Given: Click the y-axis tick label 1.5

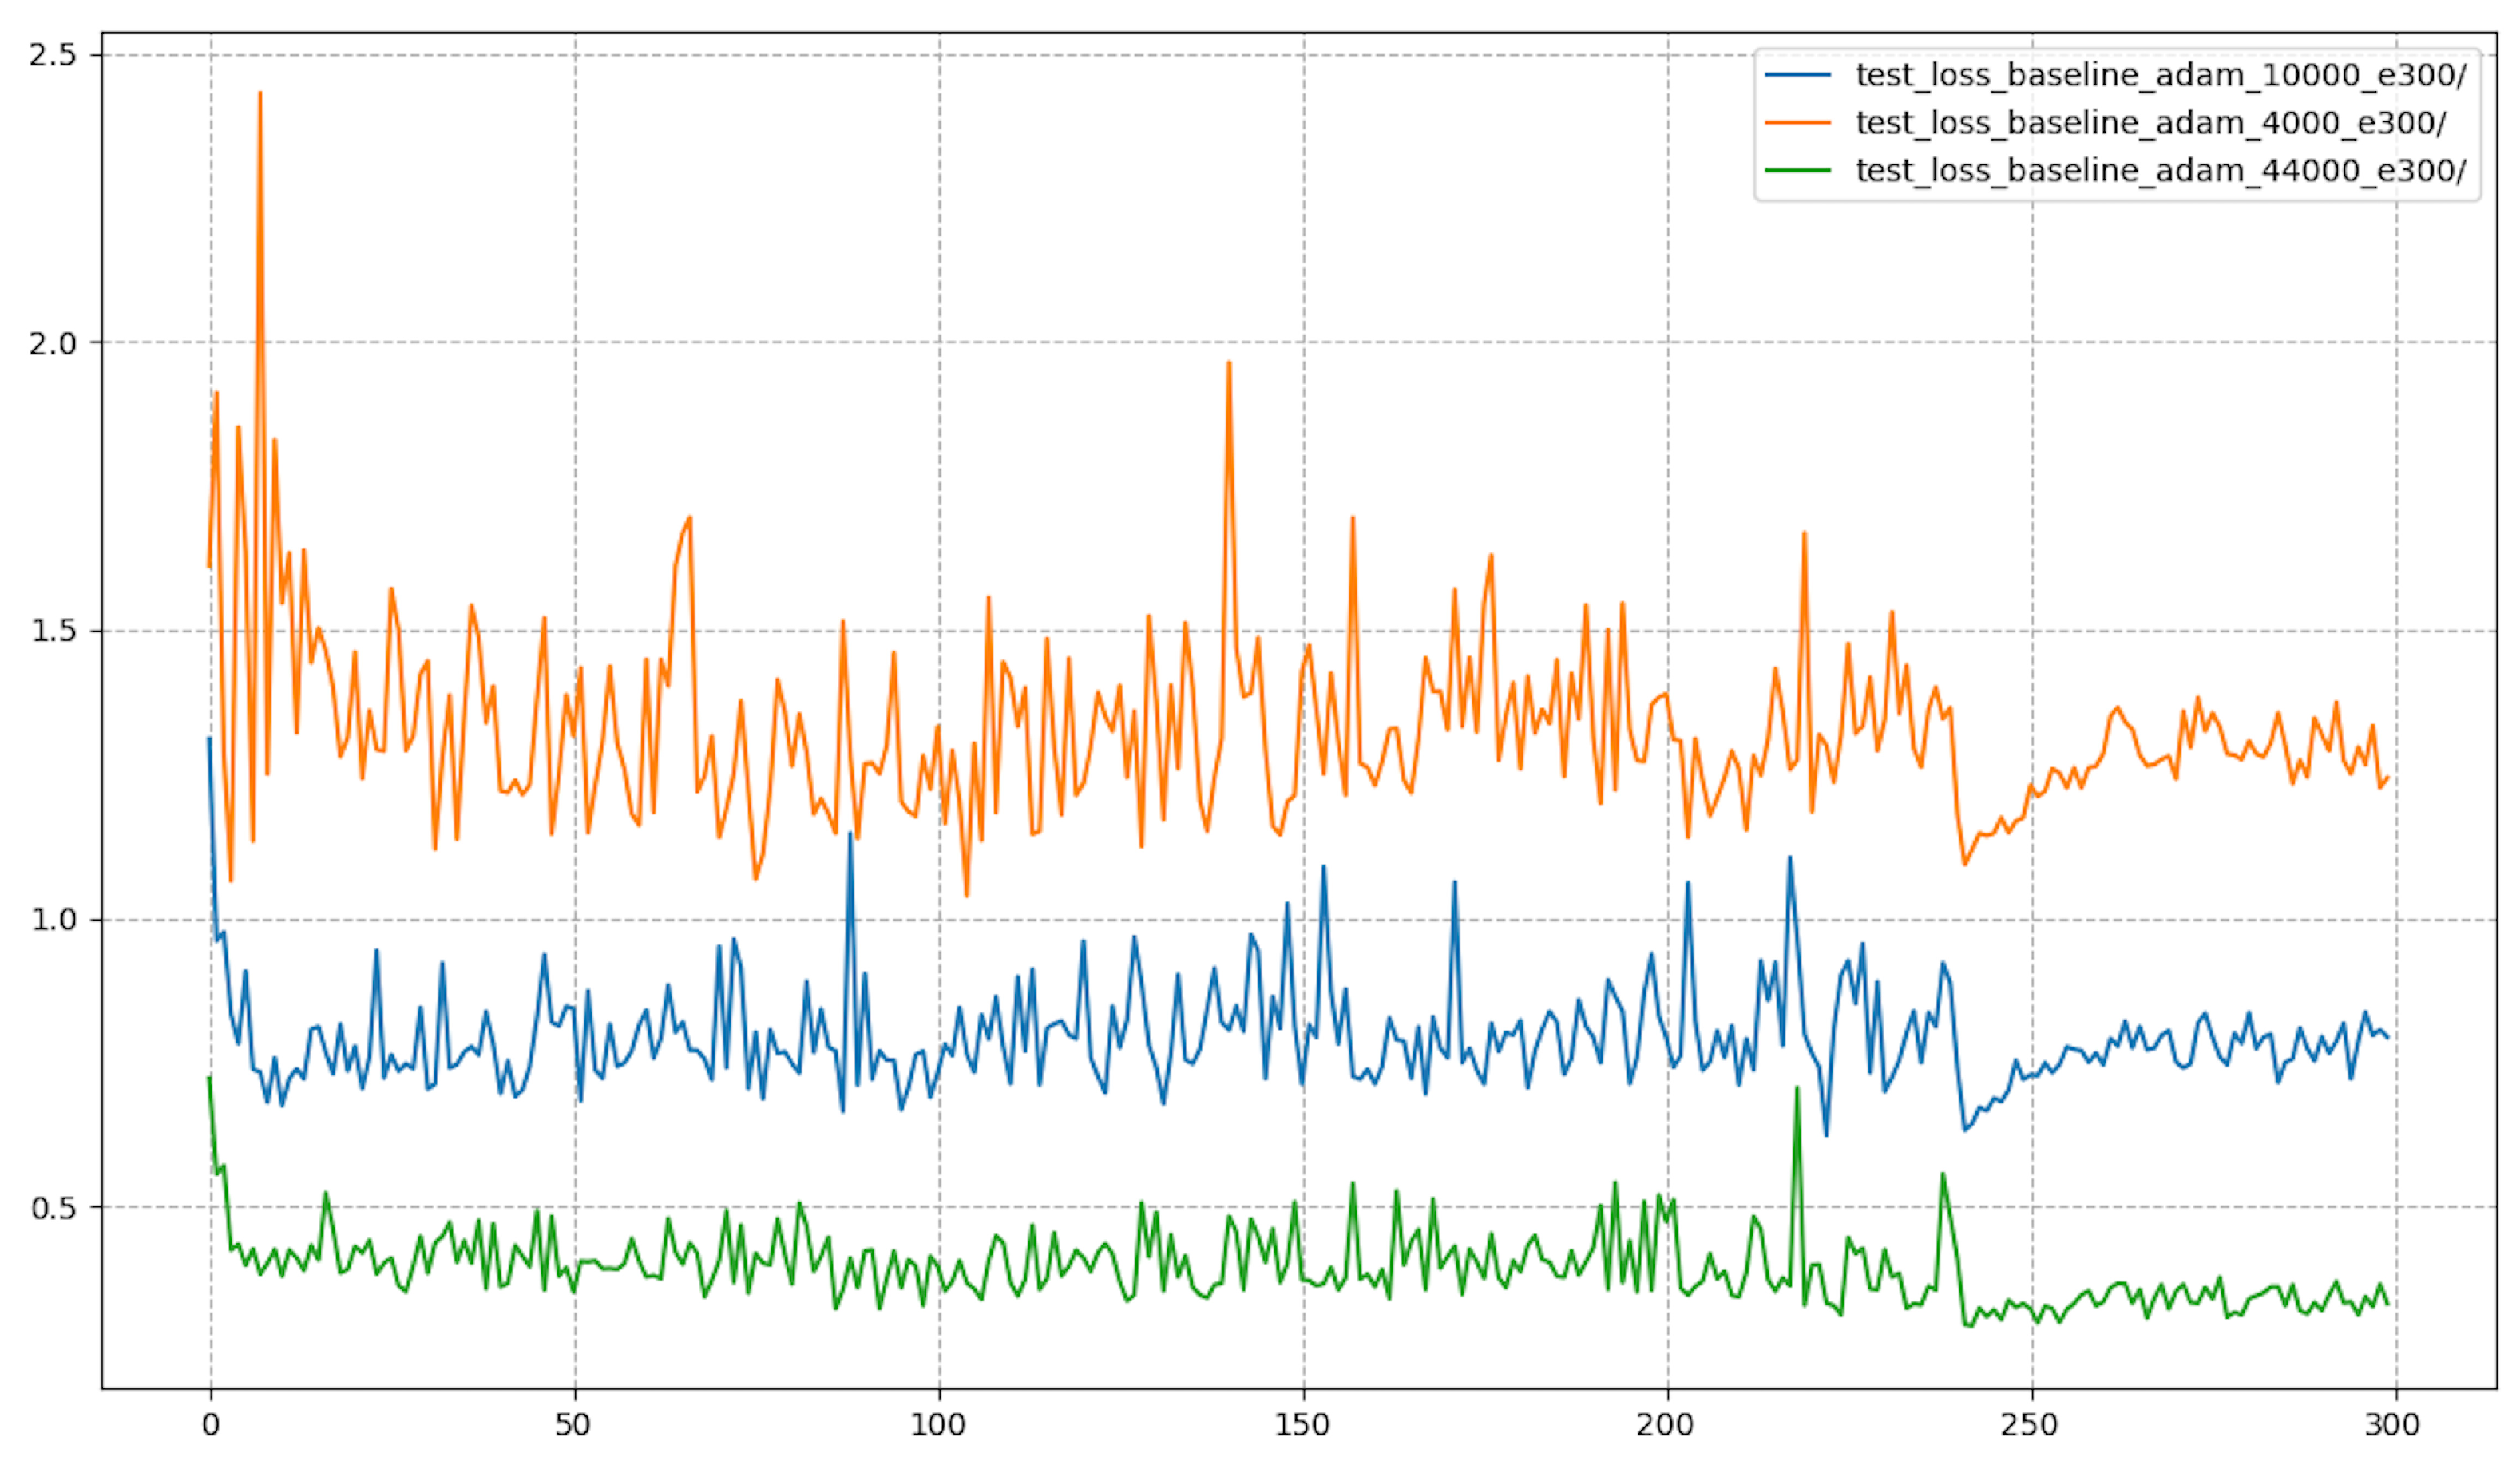Looking at the screenshot, I should [53, 631].
